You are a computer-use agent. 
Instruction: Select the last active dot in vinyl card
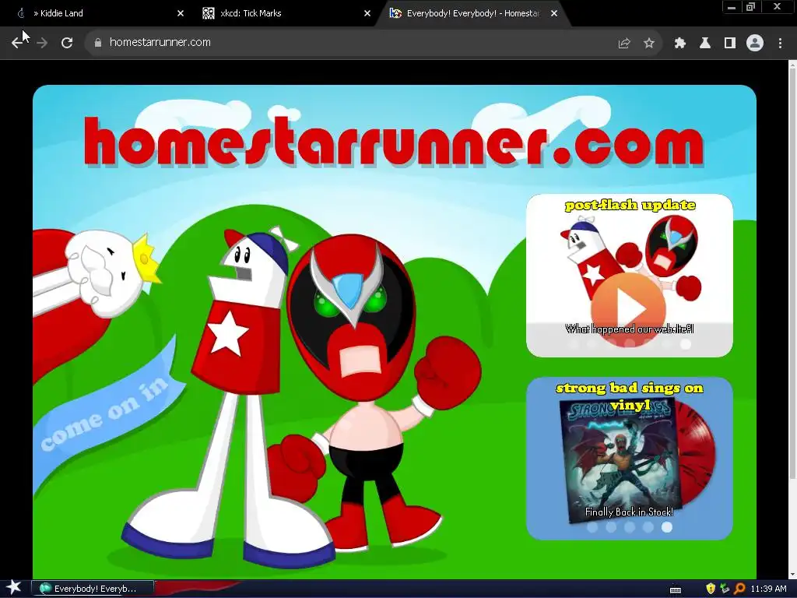tap(666, 527)
